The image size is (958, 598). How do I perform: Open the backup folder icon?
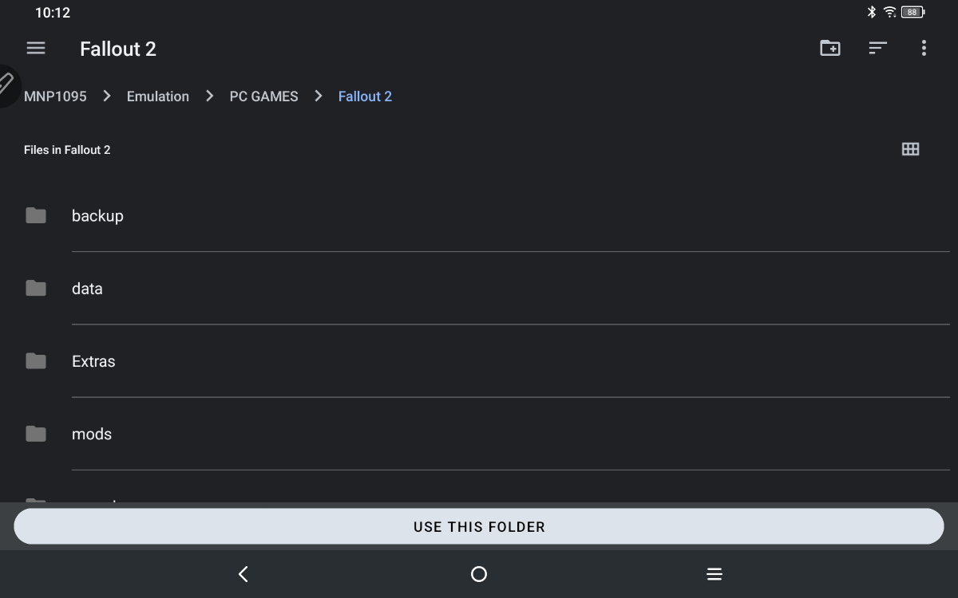tap(36, 214)
